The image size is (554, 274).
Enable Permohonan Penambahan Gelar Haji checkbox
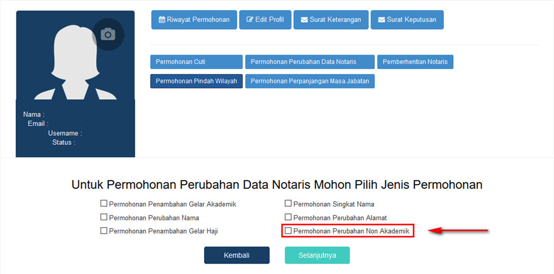coord(103,231)
